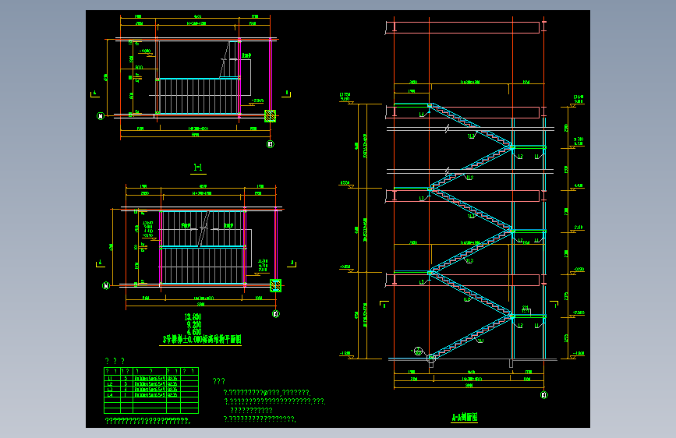Screen dimensions: 676x438
Task: Click the ±0.000 structural plan title text
Action: (201, 339)
